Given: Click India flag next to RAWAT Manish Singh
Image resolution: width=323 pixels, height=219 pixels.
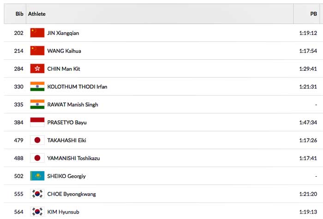Looking at the screenshot, I should [37, 104].
